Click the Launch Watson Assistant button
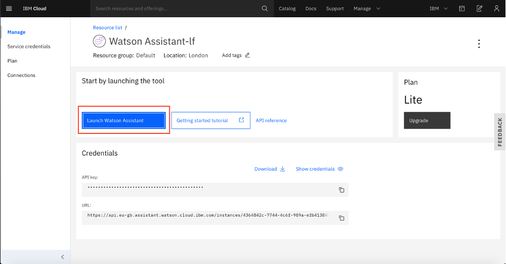 click(x=124, y=120)
